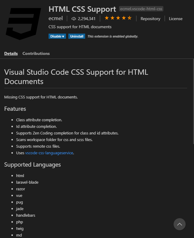Click 'Missing CSS support for HTML documents'
Screen dimensions: 194x238
tap(41, 97)
